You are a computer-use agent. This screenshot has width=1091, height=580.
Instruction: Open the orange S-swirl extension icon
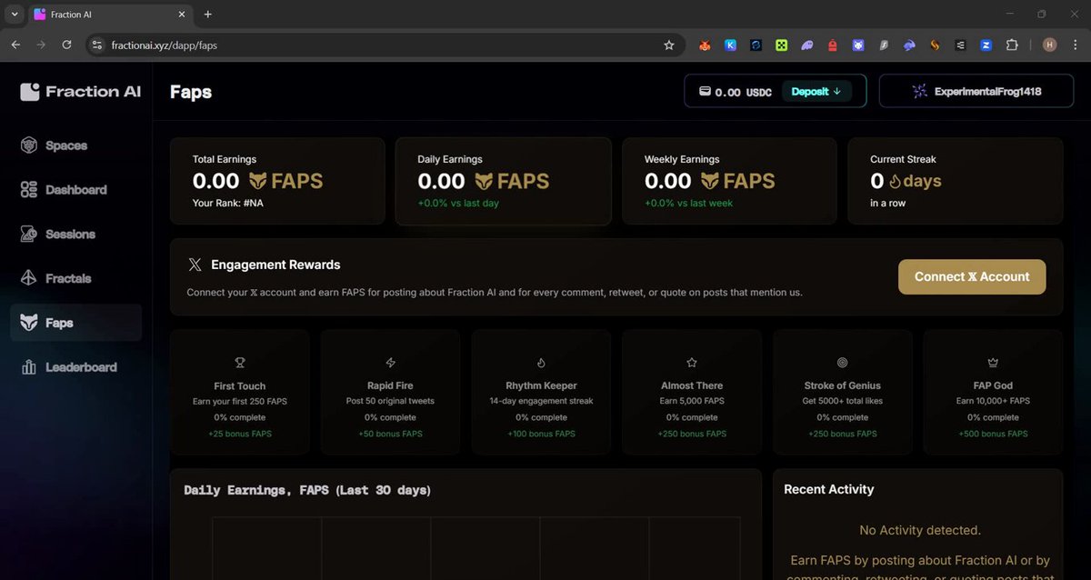point(935,45)
